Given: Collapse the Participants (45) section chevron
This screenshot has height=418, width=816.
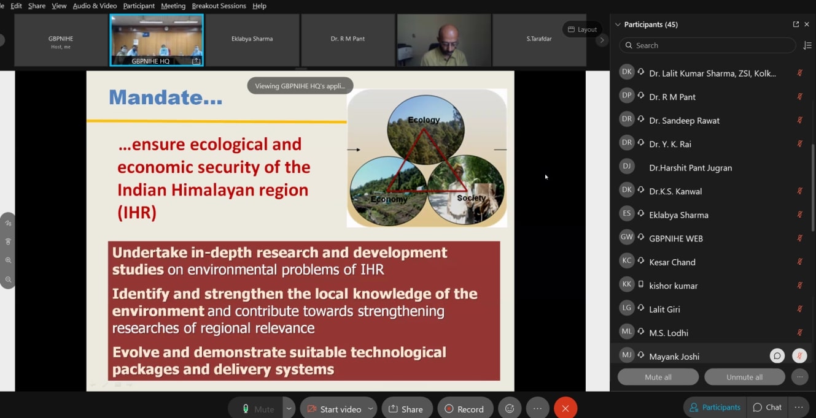Looking at the screenshot, I should (618, 25).
